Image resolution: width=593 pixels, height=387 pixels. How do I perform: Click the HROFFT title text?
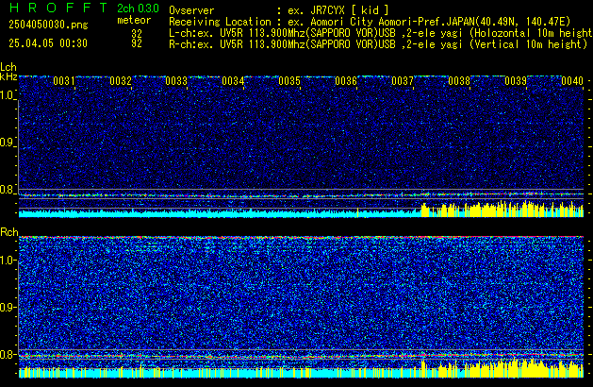pyautogui.click(x=58, y=8)
